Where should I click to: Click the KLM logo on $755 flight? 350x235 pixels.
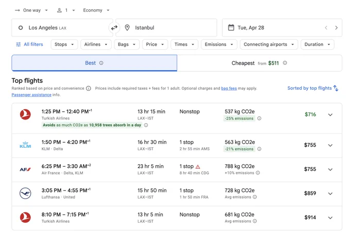[x=25, y=145]
